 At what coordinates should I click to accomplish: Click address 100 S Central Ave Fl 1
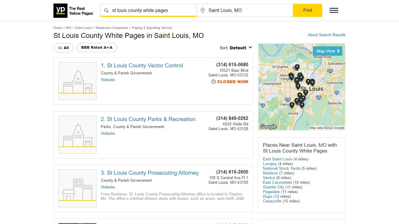click(x=229, y=178)
